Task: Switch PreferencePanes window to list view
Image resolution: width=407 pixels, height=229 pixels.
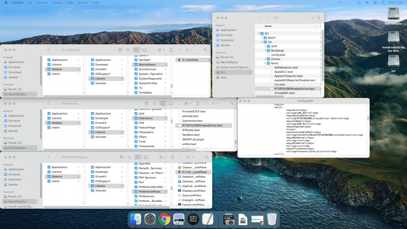Action: (x=129, y=157)
